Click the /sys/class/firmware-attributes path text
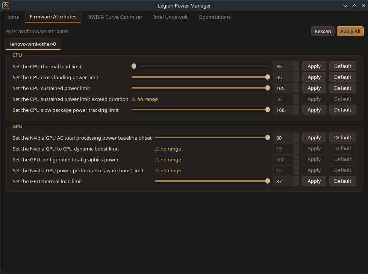This screenshot has width=368, height=274. tap(37, 32)
